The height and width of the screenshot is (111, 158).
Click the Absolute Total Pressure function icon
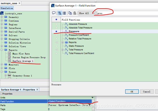coord(66,28)
